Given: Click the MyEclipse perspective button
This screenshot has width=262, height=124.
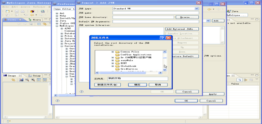Looking at the screenshot, I should (237, 15).
